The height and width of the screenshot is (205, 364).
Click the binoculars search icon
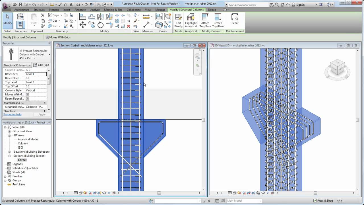[272, 5]
